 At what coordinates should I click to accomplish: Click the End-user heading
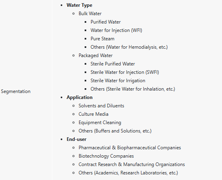click(x=76, y=139)
